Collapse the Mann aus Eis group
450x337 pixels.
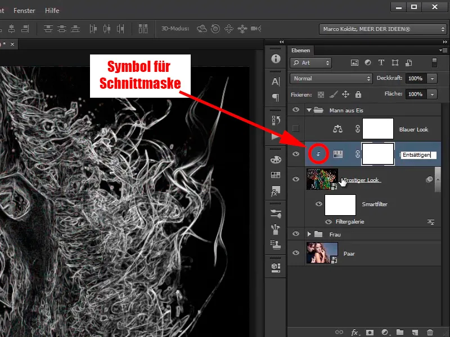pos(309,110)
